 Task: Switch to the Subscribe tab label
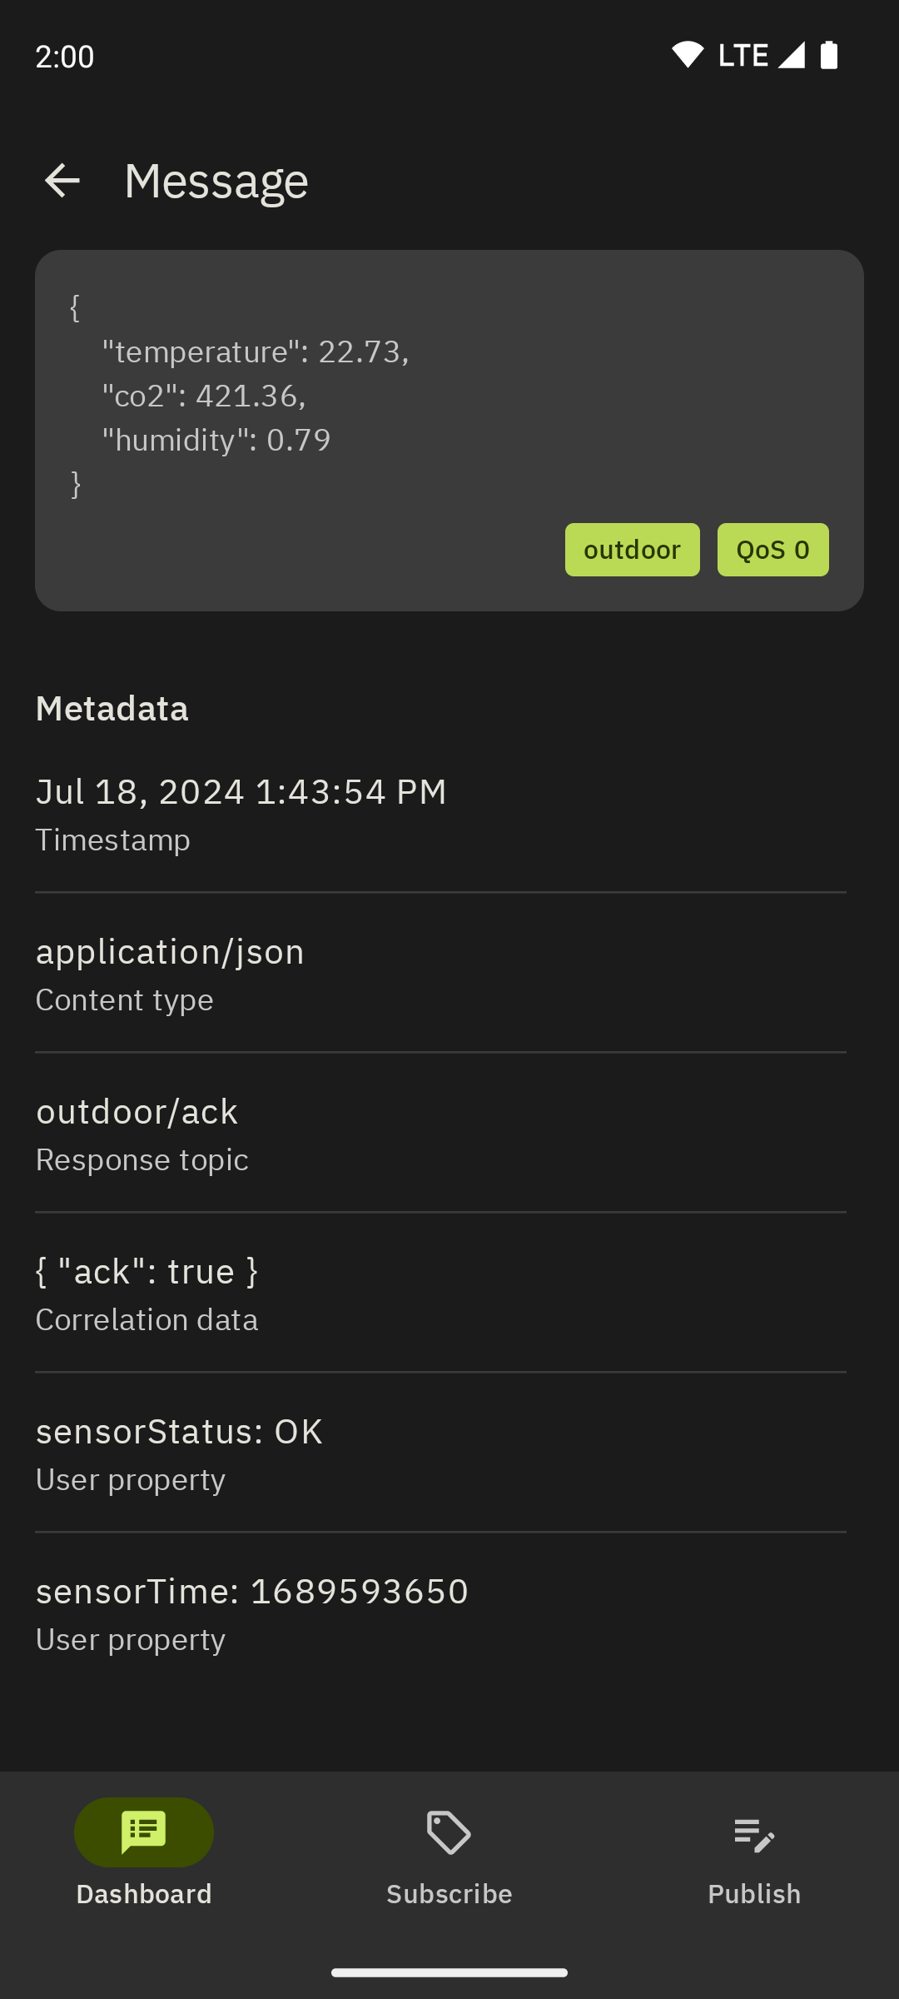click(x=449, y=1894)
